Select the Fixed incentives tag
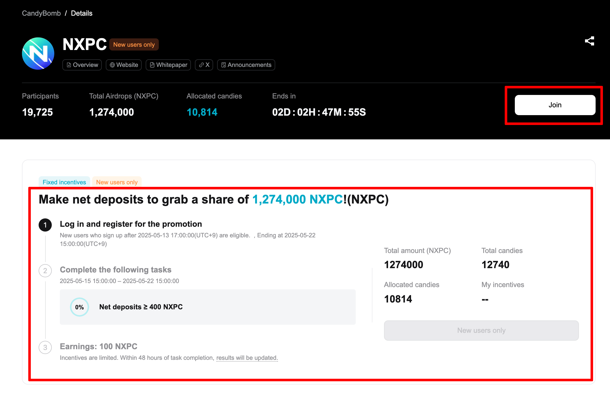 point(64,182)
